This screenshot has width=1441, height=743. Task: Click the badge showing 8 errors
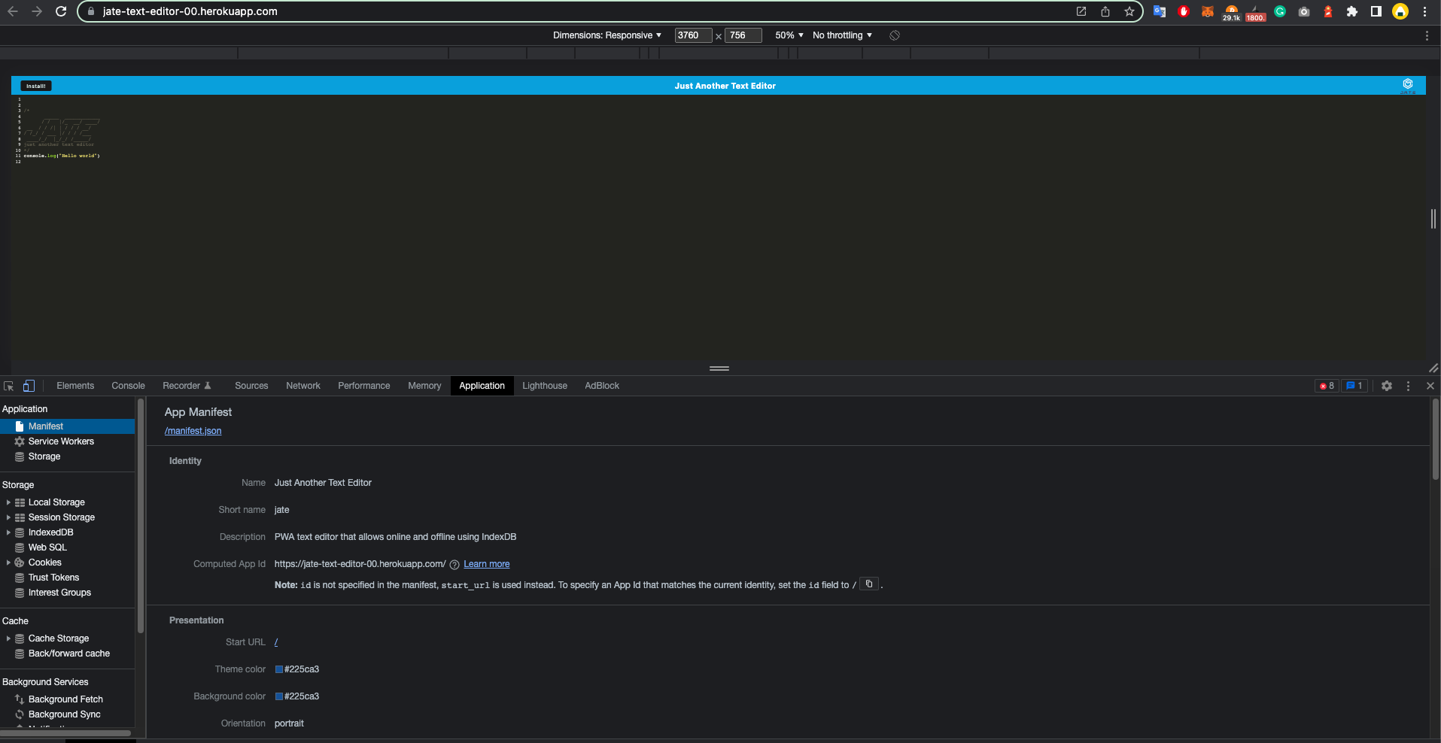click(1327, 386)
